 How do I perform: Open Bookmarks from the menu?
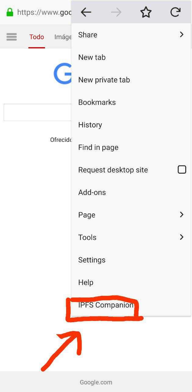tap(131, 102)
